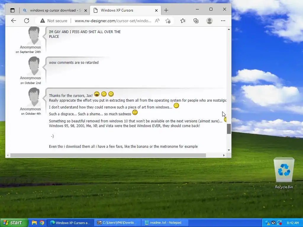Click the smiling emoji after the wink
This screenshot has height=227, width=303.
coord(111,94)
